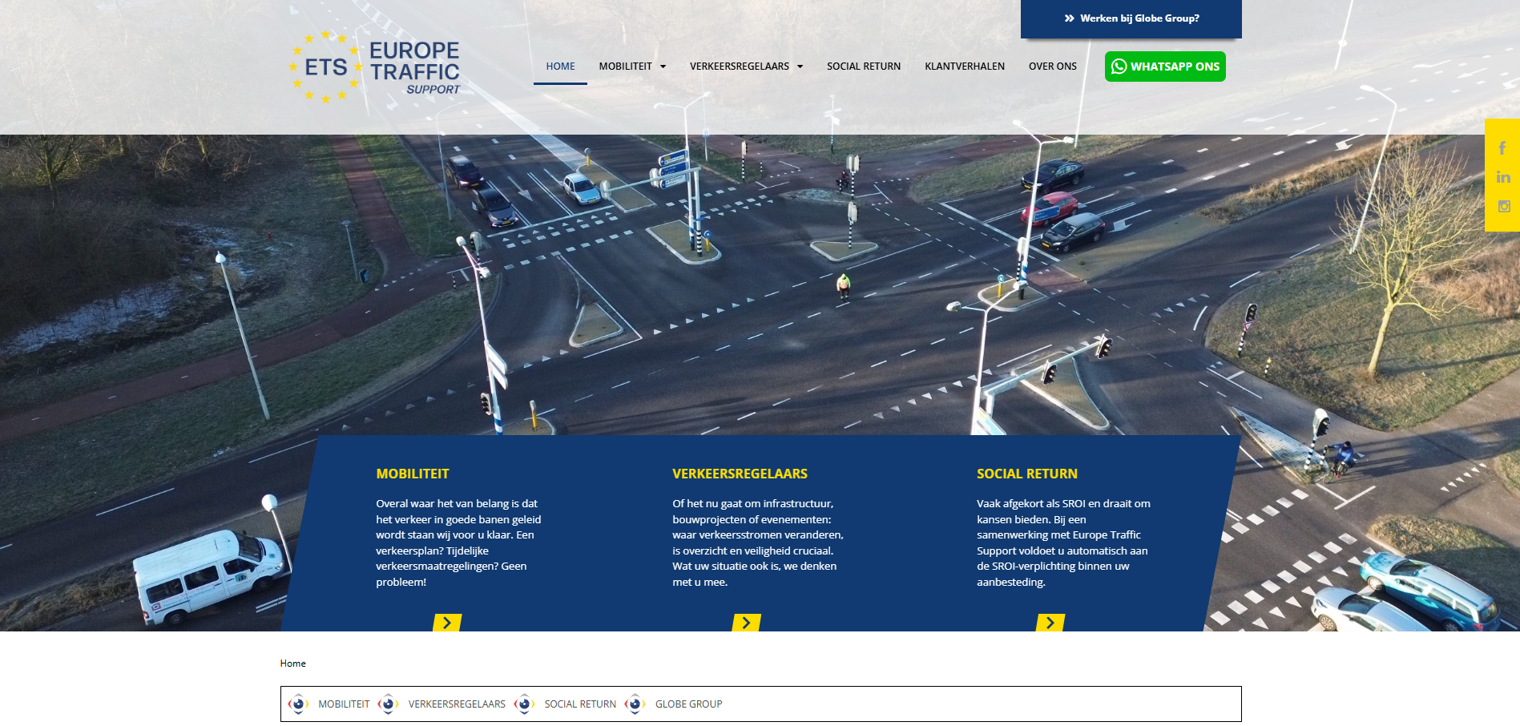1520x726 pixels.
Task: Go to Klantverhalen in navigation
Action: coord(964,67)
